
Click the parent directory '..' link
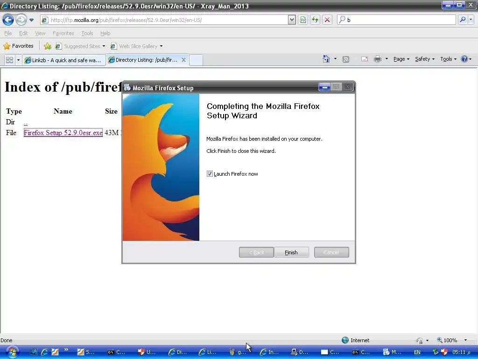click(26, 122)
